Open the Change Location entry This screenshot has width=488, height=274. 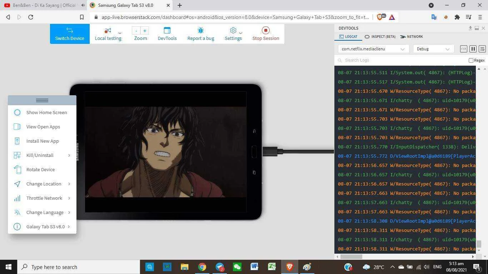point(42,184)
